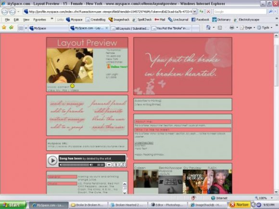This screenshot has width=279, height=209.
Task: Switch to All Layouts / Submitted tab
Action: point(130,28)
